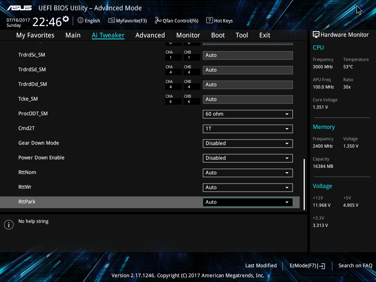Click the settings list scrollbar
376x282 pixels.
[x=304, y=184]
